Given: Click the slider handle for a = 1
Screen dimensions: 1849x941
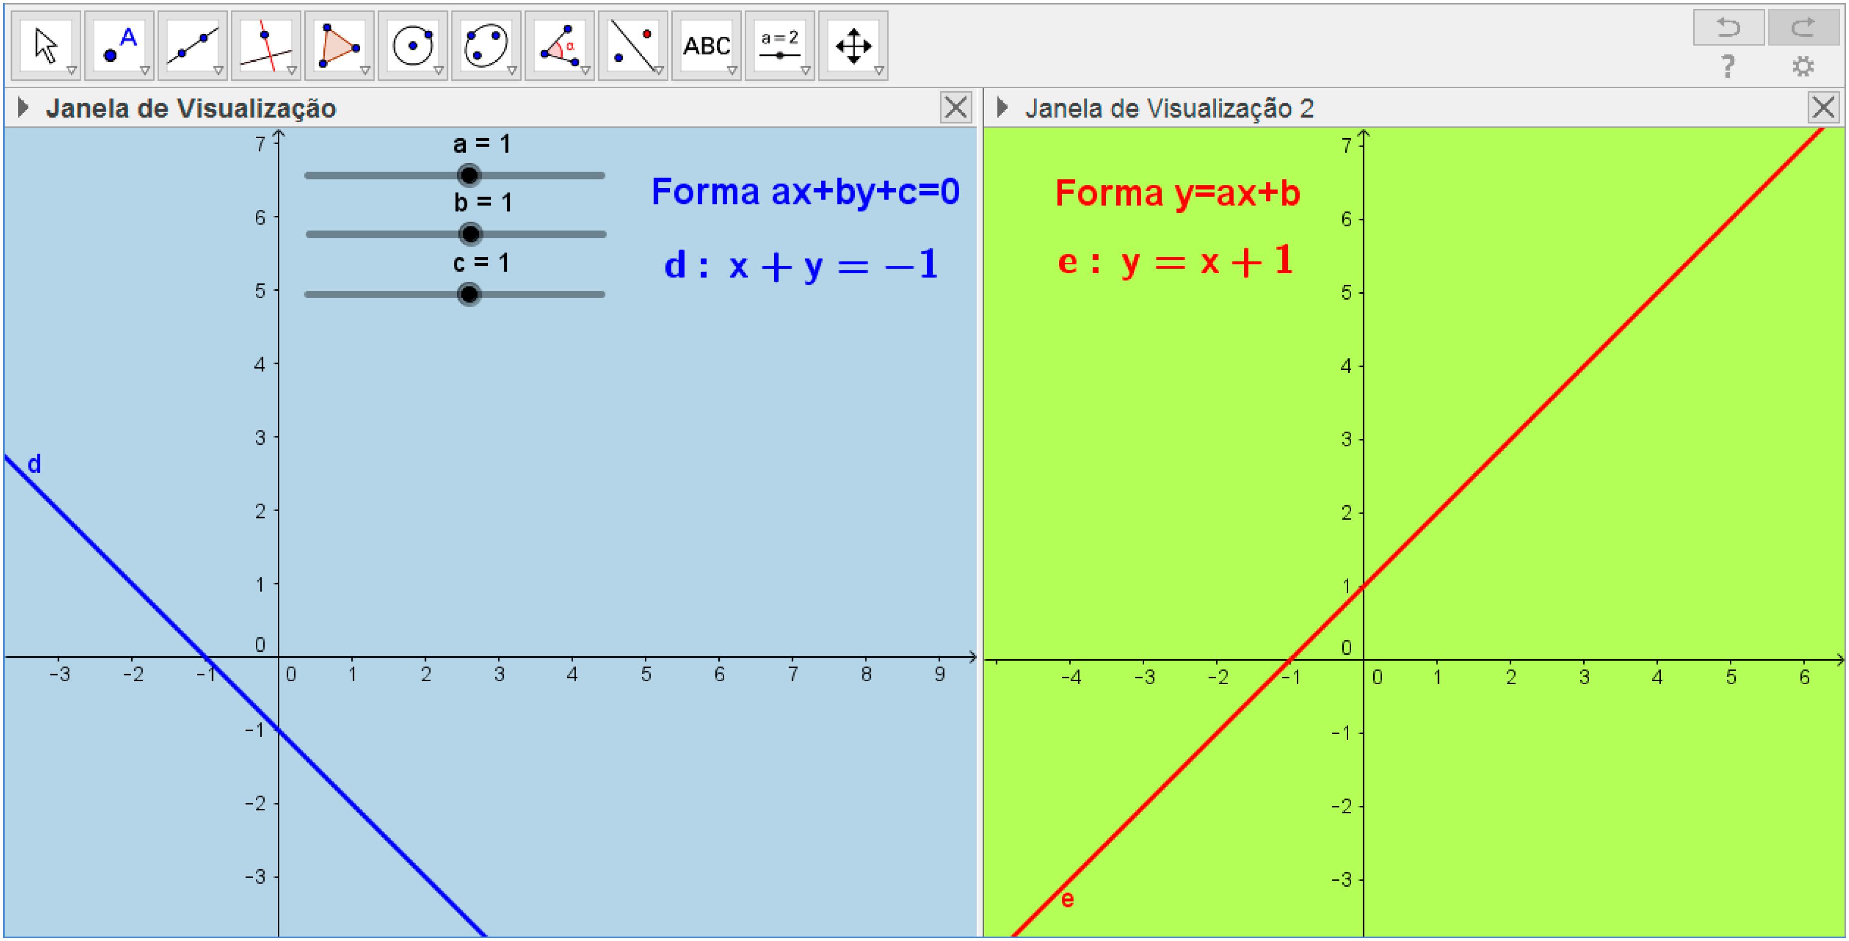Looking at the screenshot, I should 469,175.
